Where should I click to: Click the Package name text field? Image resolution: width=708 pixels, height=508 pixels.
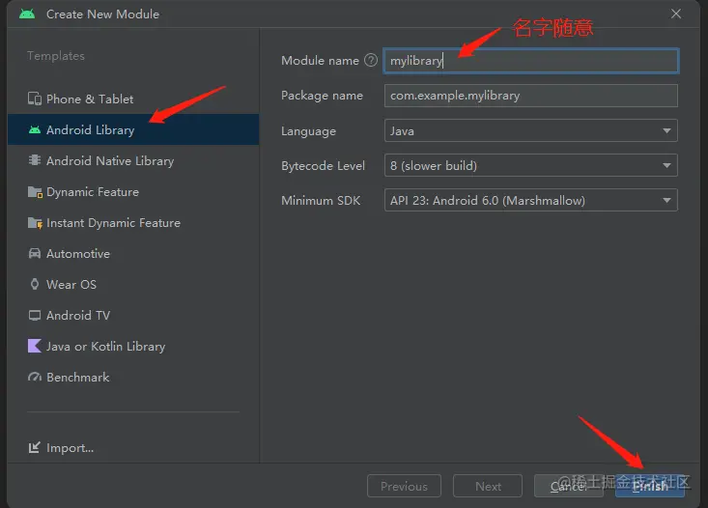(530, 96)
